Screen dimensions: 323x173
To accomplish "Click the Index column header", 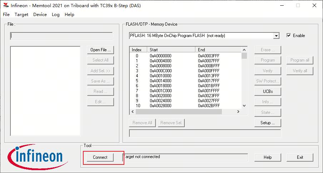I will (x=138, y=50).
